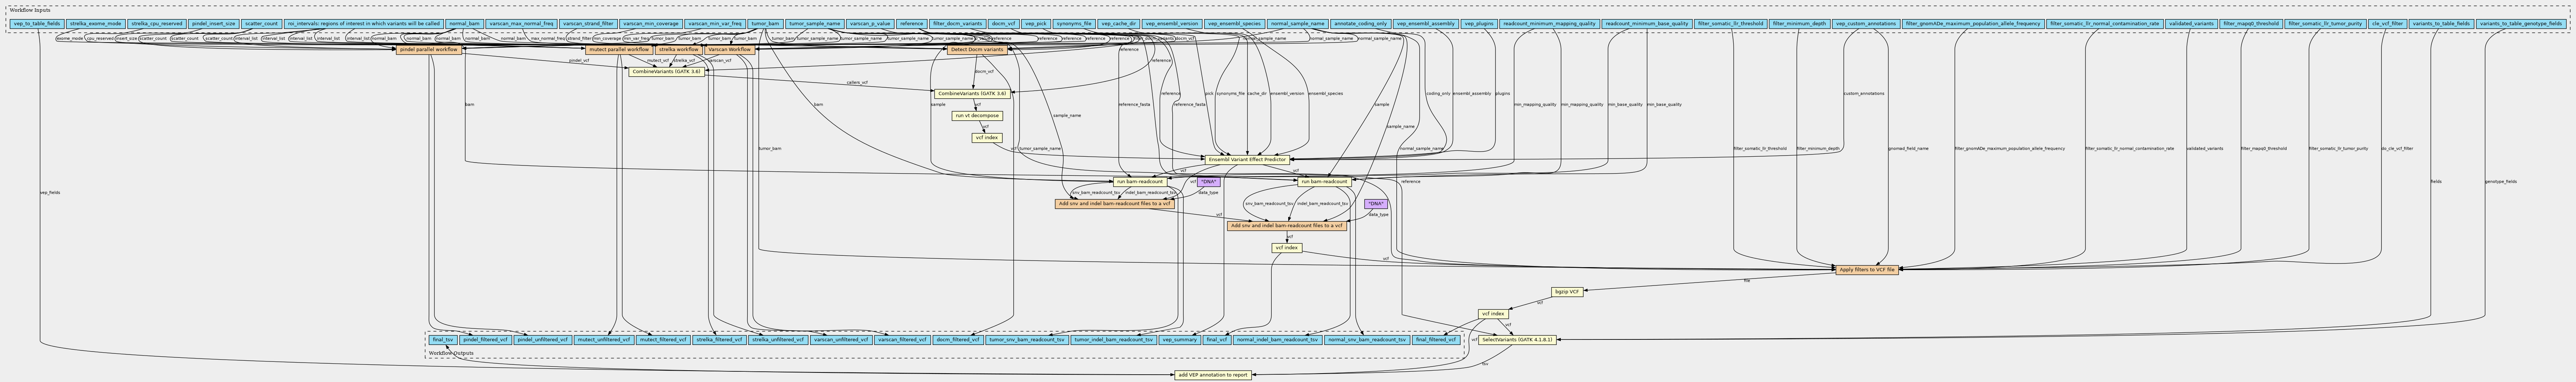This screenshot has width=2576, height=382.
Task: Click the varscan_p_value input node
Action: 870,23
